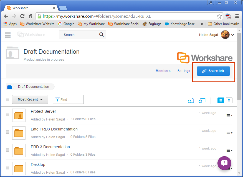Viewport: 243px width, 177px height.
Task: Click 'Product guides in progress' description
Action: (x=44, y=60)
